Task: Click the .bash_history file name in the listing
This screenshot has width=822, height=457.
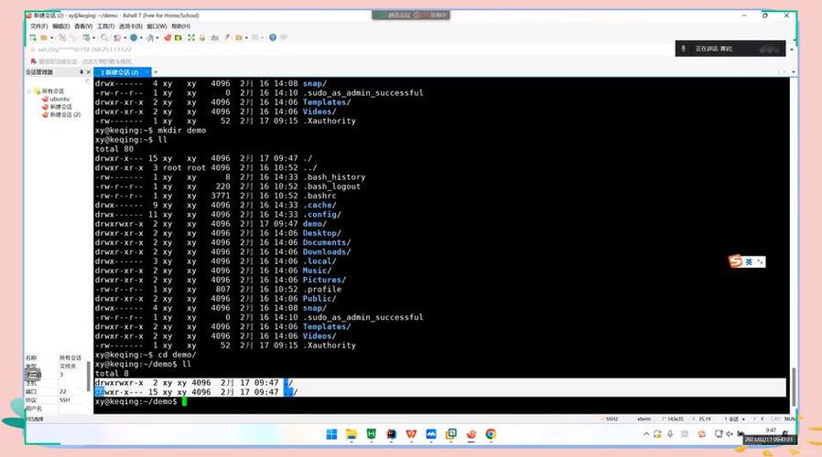Action: 334,177
